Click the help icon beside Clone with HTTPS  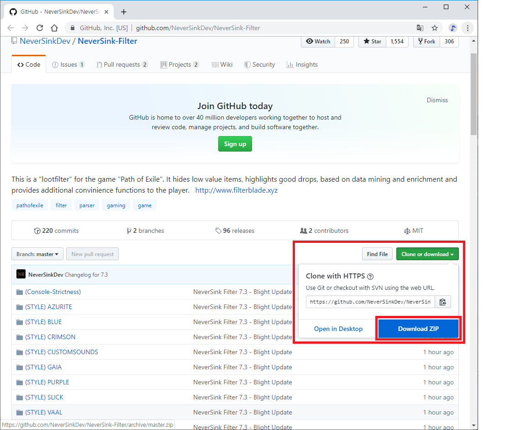pos(370,276)
